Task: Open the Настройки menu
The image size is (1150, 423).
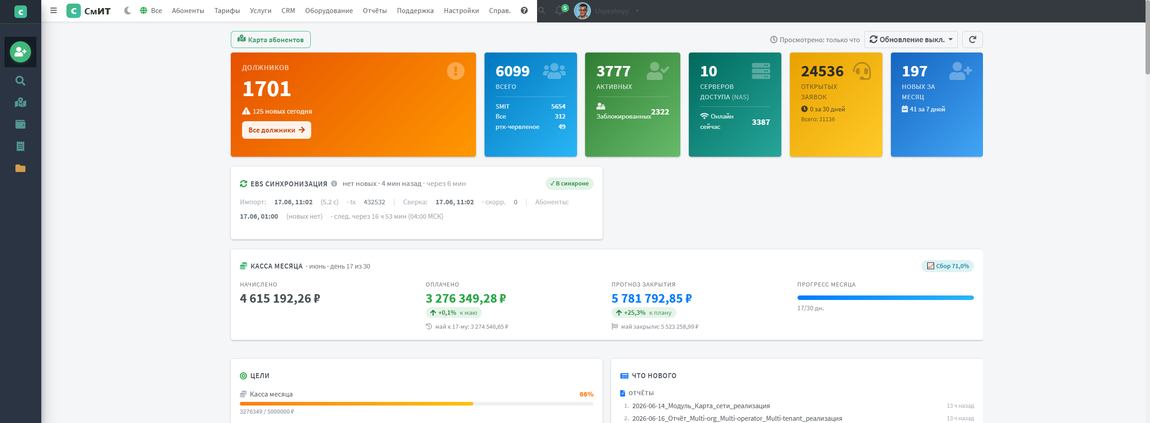Action: [x=462, y=10]
